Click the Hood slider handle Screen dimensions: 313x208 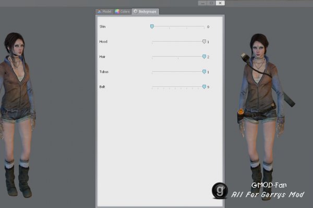point(204,42)
